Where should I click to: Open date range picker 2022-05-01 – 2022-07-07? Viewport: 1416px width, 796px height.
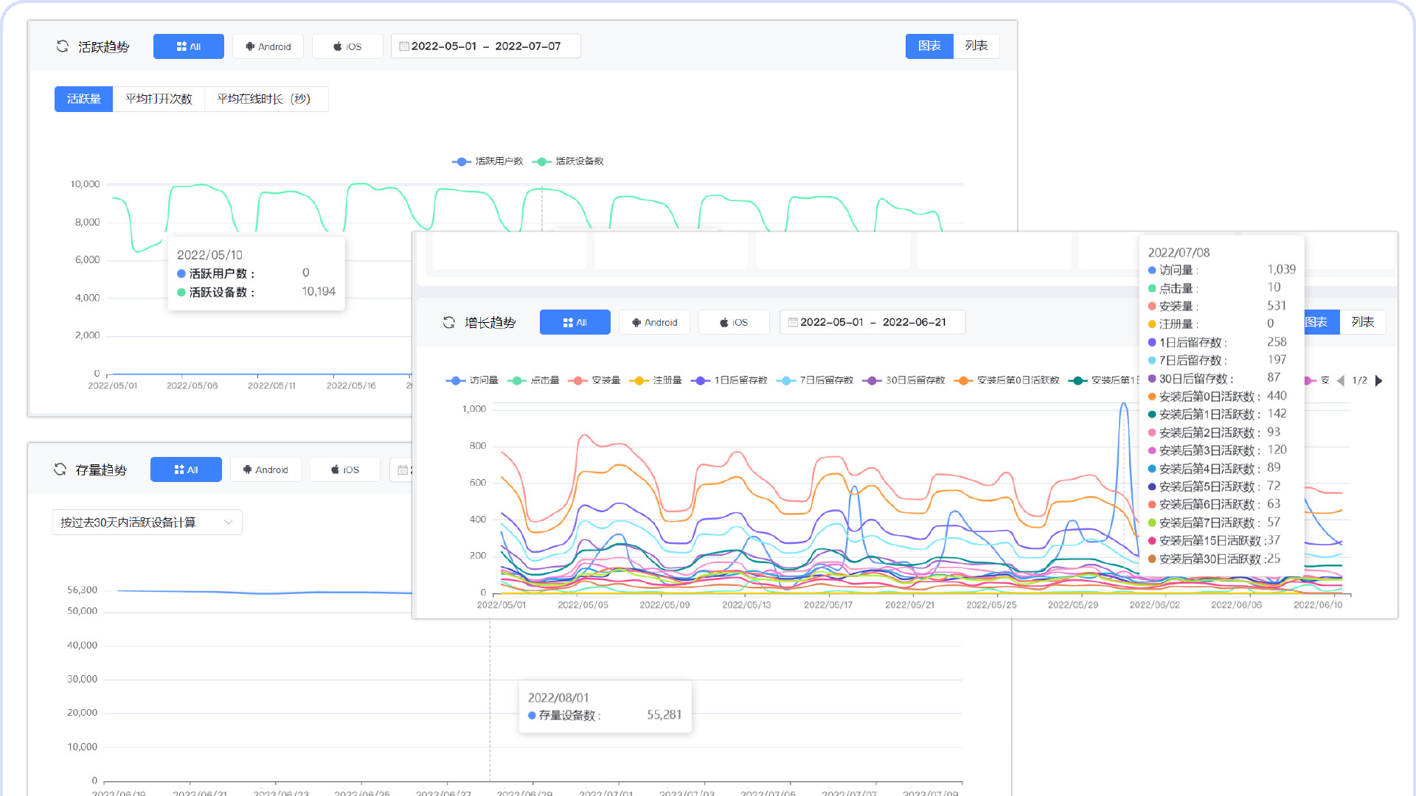coord(485,46)
